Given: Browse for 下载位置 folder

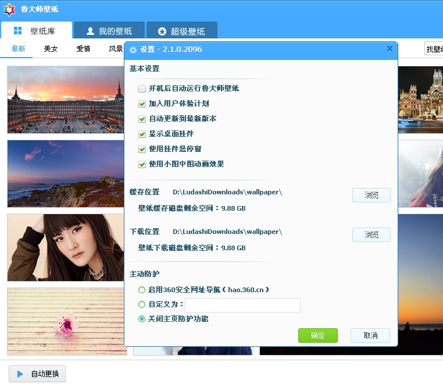Looking at the screenshot, I should [371, 235].
